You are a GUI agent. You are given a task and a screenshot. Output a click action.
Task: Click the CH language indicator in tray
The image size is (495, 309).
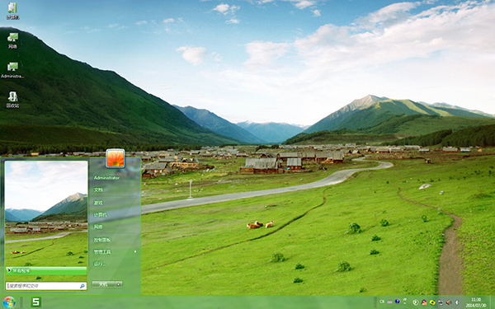382,302
